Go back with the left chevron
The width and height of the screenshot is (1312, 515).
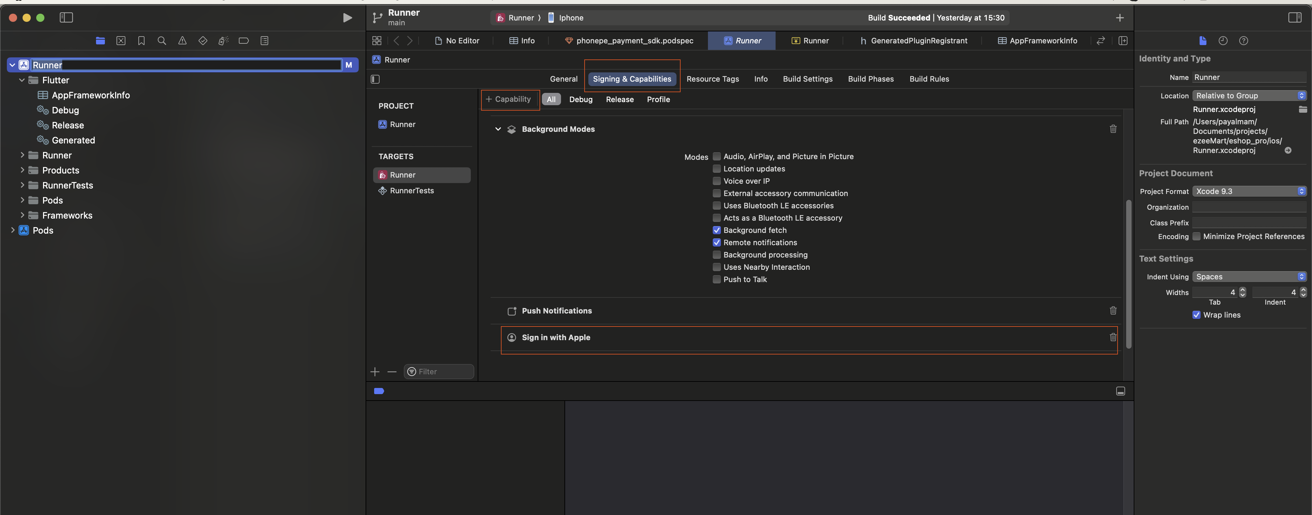396,41
